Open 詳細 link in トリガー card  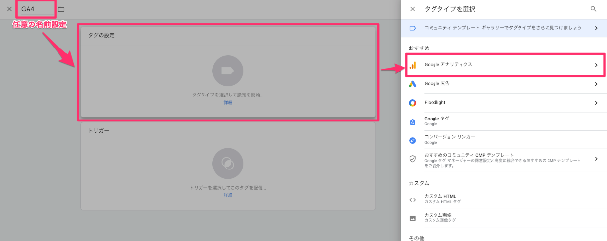tap(228, 195)
